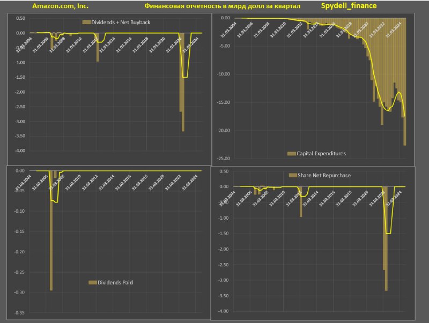Screen dimensions: 429x323
Task: Click '-3.00' on the Dividends + Net Buyback axis
Action: [x=20, y=122]
